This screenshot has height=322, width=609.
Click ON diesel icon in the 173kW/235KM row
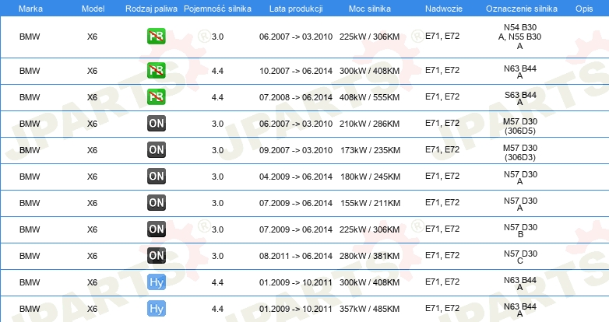pos(156,150)
